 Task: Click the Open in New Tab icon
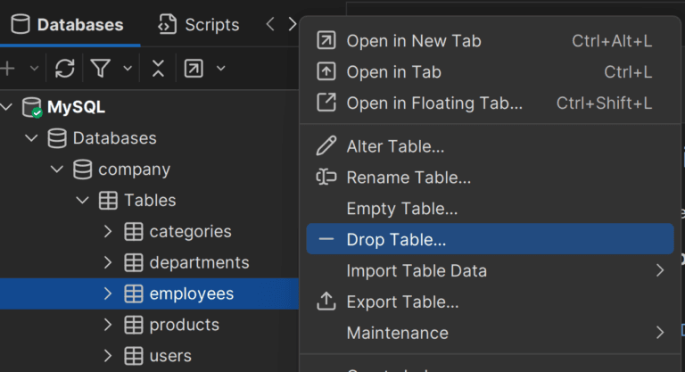[x=326, y=40]
